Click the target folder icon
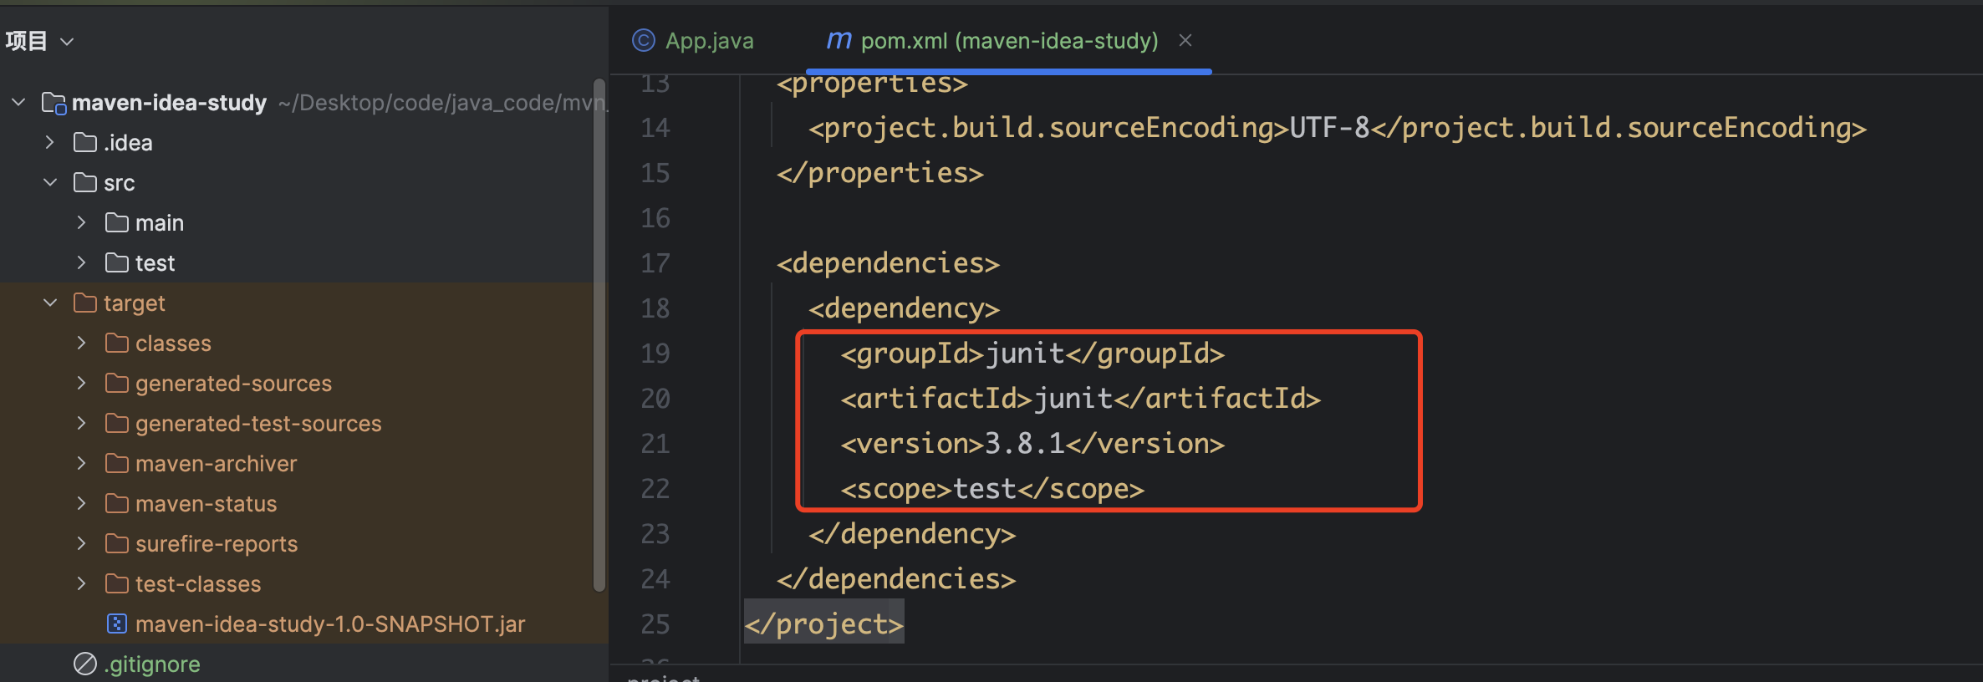Image resolution: width=1983 pixels, height=682 pixels. (85, 303)
